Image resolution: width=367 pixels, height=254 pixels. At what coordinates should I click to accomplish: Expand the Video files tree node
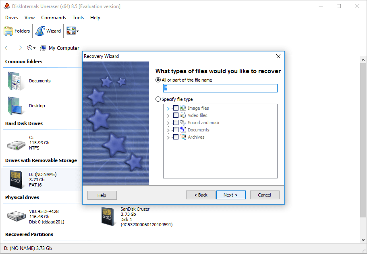point(168,116)
